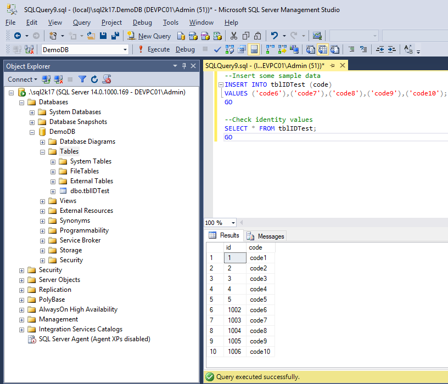Expand the dbo.tblIDTest table node
This screenshot has height=384, width=448.
(x=53, y=191)
